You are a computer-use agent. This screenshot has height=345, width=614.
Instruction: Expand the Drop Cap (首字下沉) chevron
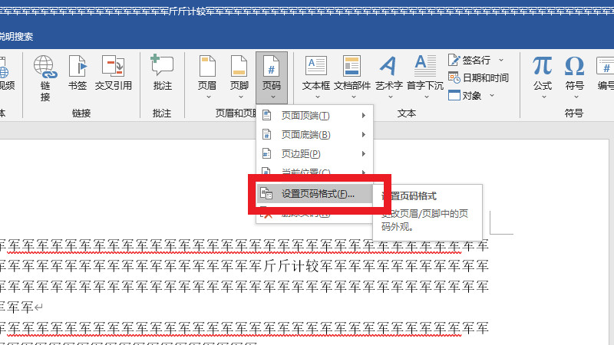(x=427, y=97)
